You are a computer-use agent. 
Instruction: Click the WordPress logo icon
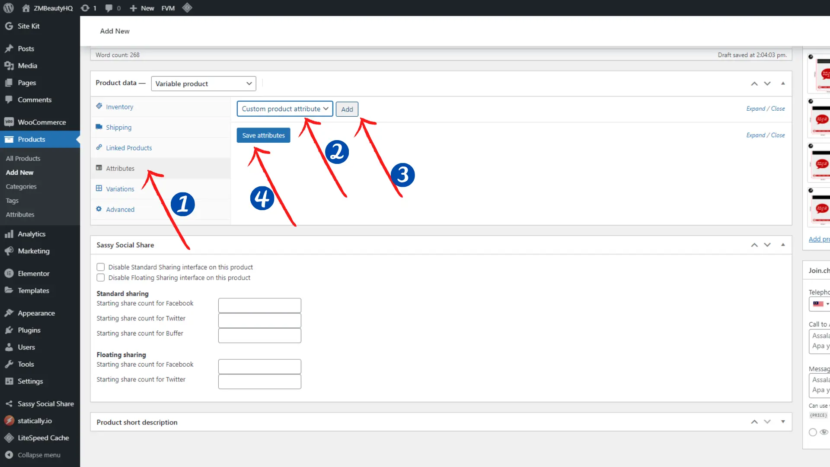[9, 8]
